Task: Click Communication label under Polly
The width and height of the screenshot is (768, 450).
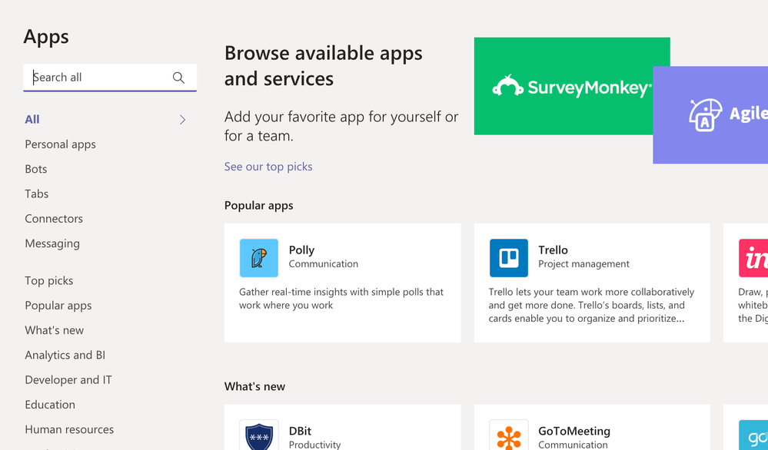Action: point(323,264)
